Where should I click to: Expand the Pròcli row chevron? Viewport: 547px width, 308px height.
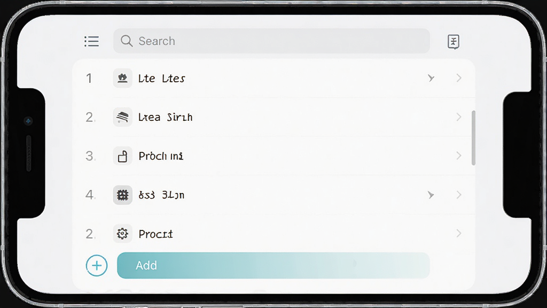tap(459, 156)
